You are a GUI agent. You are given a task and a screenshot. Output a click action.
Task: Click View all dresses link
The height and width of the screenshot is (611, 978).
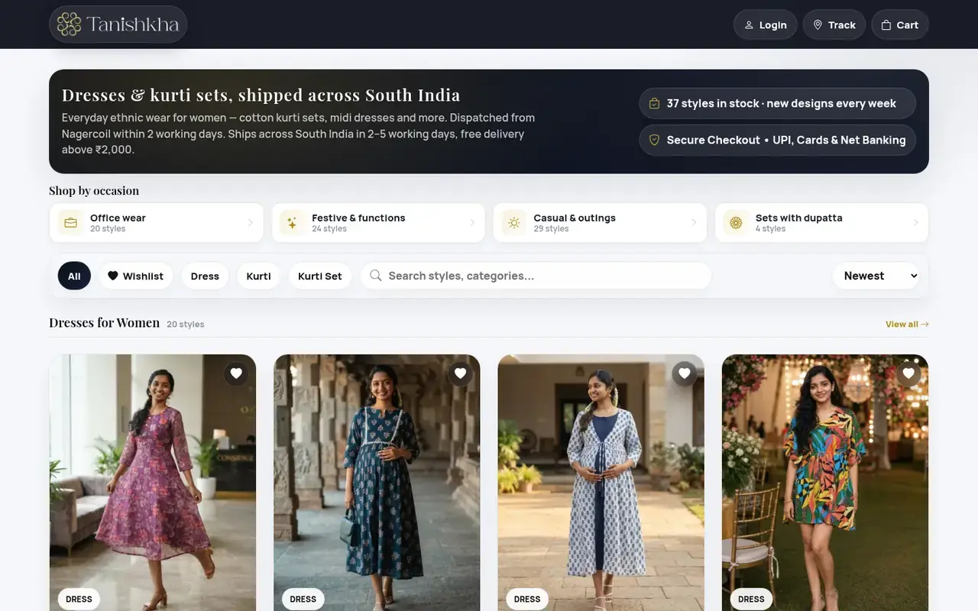pos(907,324)
